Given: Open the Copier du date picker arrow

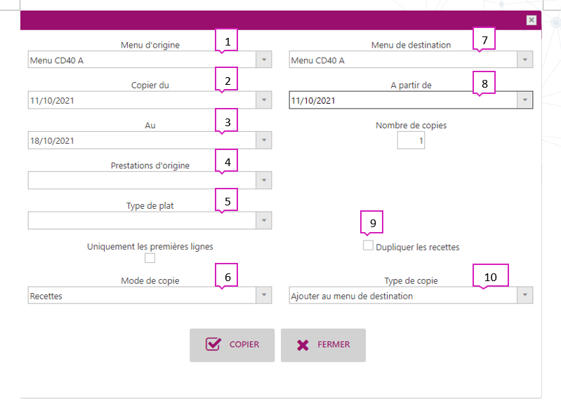Looking at the screenshot, I should (x=263, y=100).
